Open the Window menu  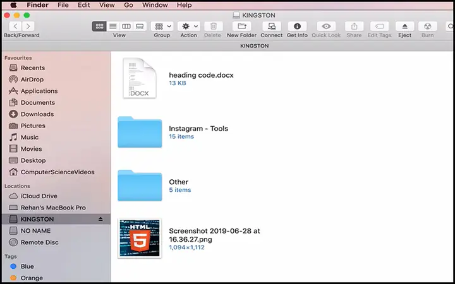tap(155, 5)
